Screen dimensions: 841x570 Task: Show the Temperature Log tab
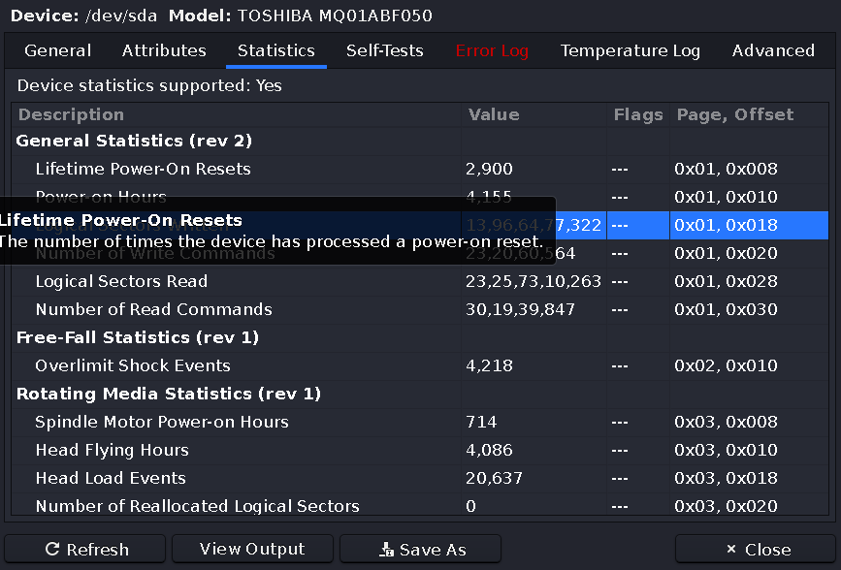631,51
